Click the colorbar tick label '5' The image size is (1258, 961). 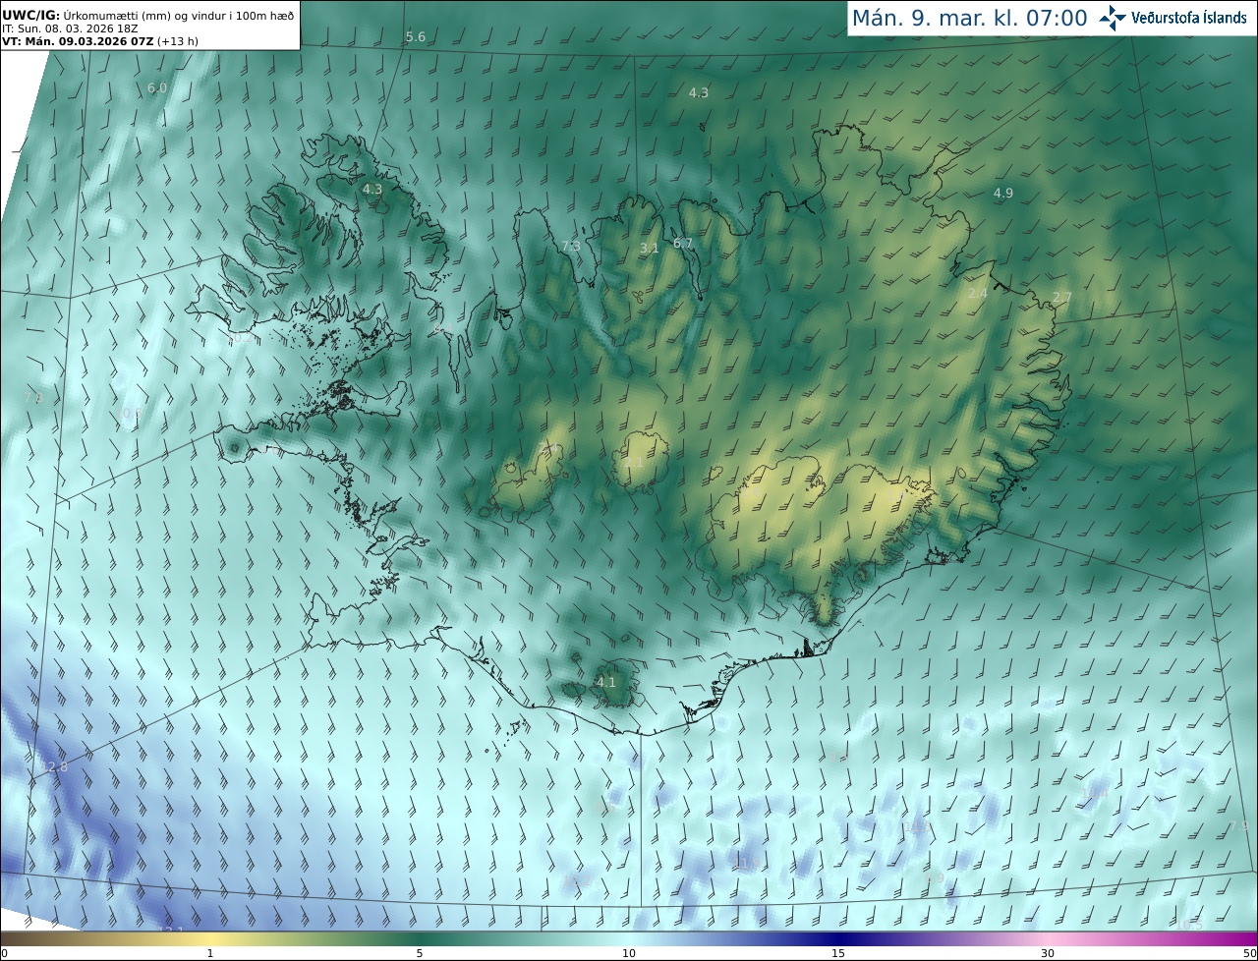coord(420,953)
